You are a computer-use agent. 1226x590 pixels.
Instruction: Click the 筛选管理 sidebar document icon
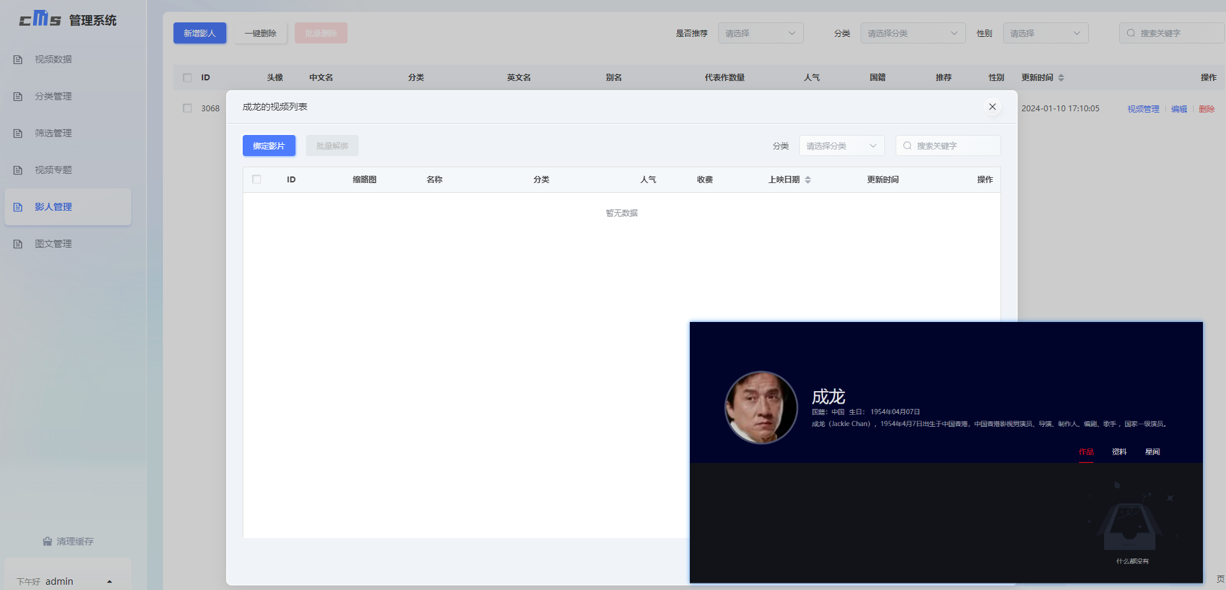(18, 134)
